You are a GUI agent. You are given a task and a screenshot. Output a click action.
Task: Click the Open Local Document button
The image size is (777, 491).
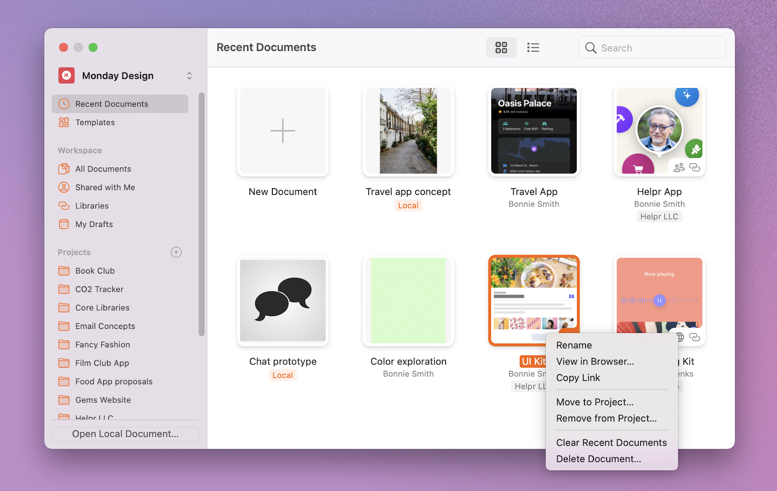(125, 434)
